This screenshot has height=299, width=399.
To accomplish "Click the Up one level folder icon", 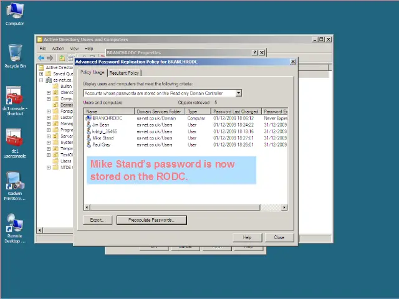I will point(62,58).
